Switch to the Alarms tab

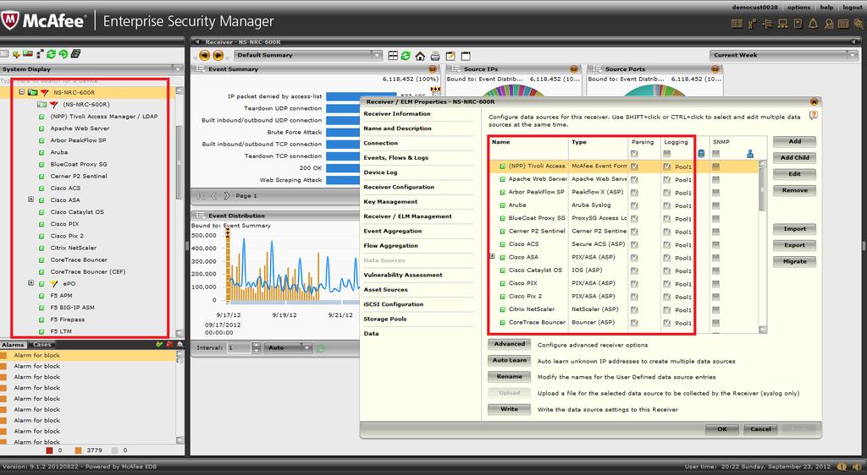click(12, 345)
